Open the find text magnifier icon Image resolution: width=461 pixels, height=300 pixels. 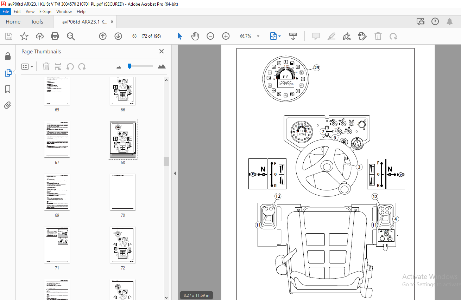click(71, 36)
